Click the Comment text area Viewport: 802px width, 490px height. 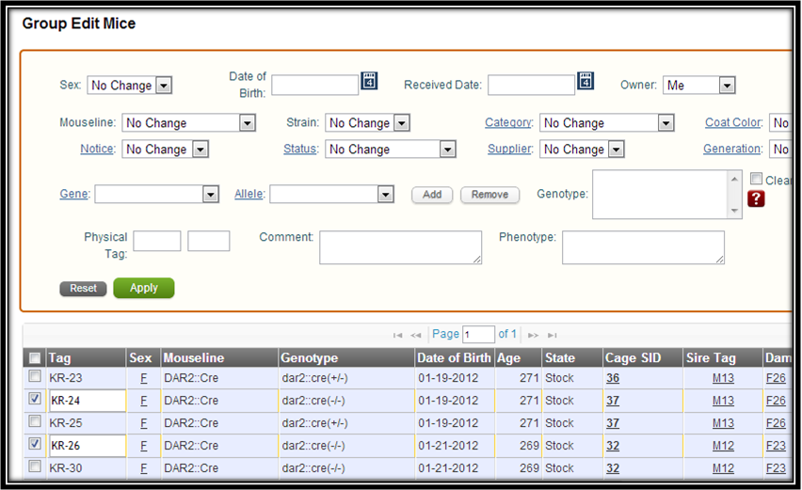400,247
